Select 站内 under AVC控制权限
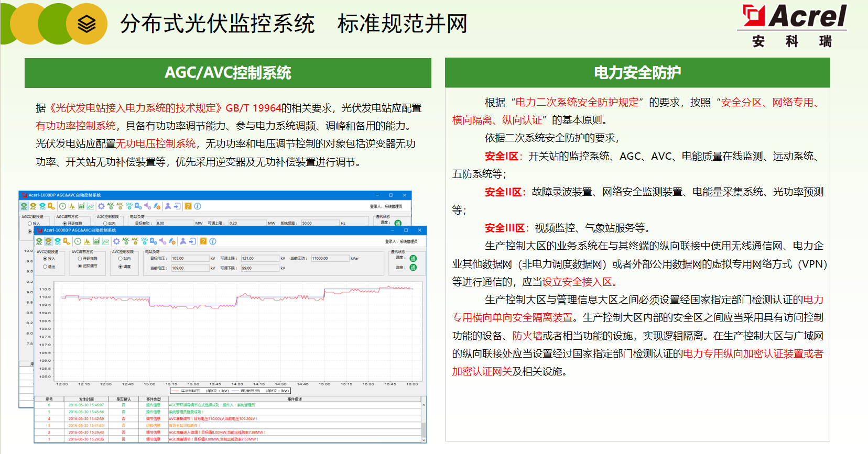This screenshot has width=868, height=454. [x=125, y=259]
